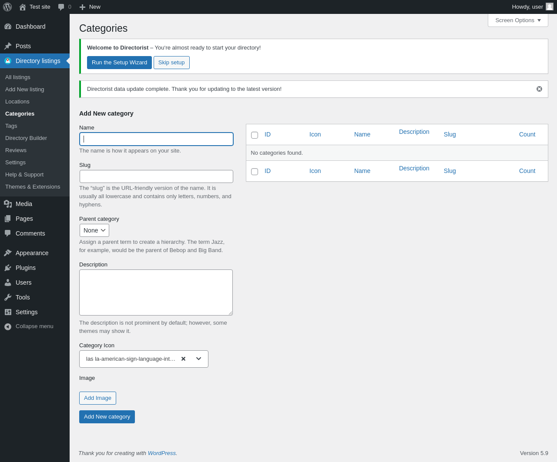Open Themes & Extensions submenu item
This screenshot has height=462, width=557.
33,187
